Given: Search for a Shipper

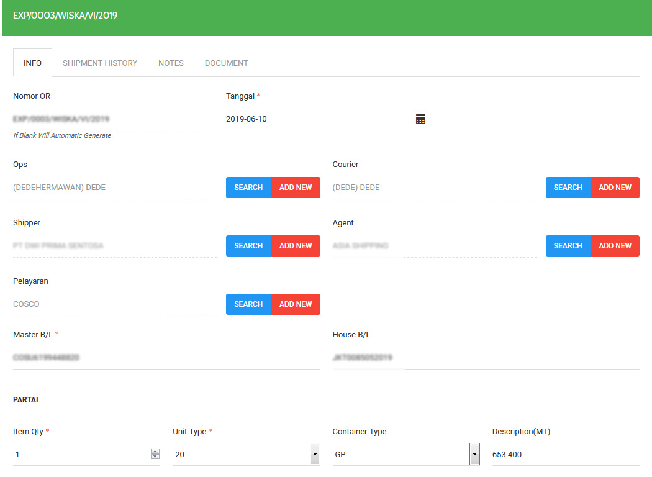Looking at the screenshot, I should 248,246.
